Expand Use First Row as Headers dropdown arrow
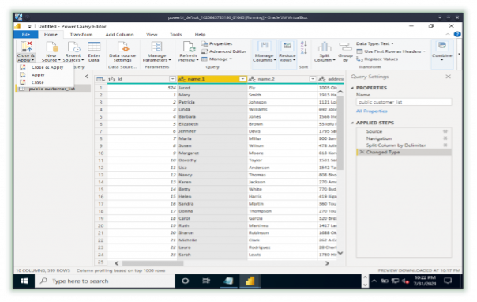Image resolution: width=477 pixels, height=302 pixels. coord(424,51)
